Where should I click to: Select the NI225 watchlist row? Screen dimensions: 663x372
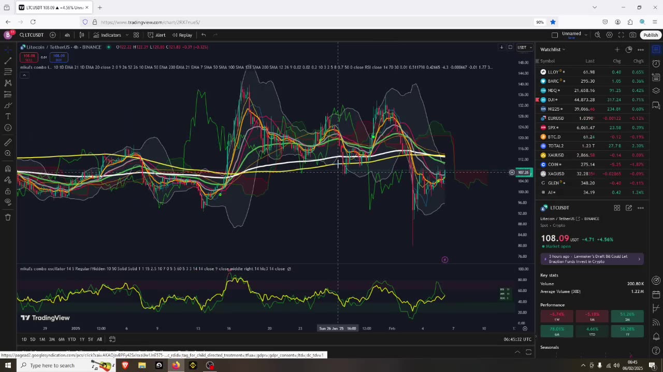pyautogui.click(x=592, y=109)
